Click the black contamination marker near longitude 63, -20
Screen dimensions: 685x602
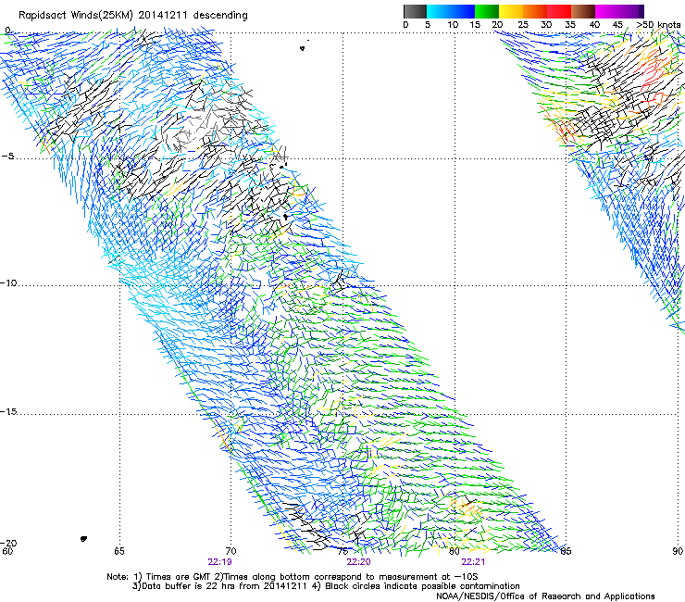83,539
